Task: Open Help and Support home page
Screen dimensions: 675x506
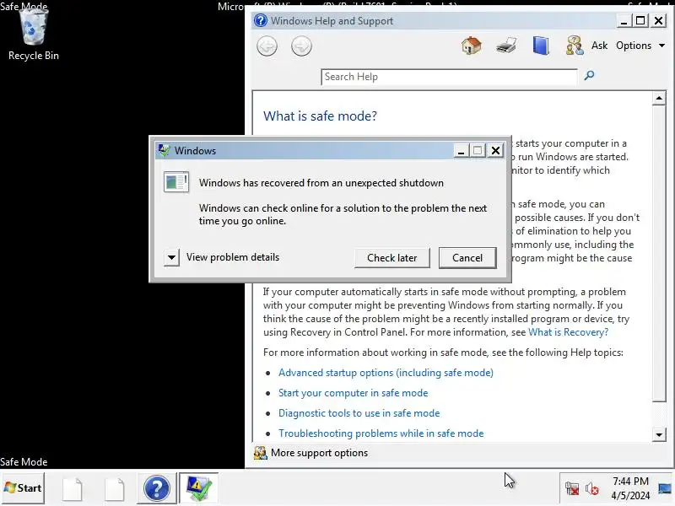Action: click(x=472, y=46)
